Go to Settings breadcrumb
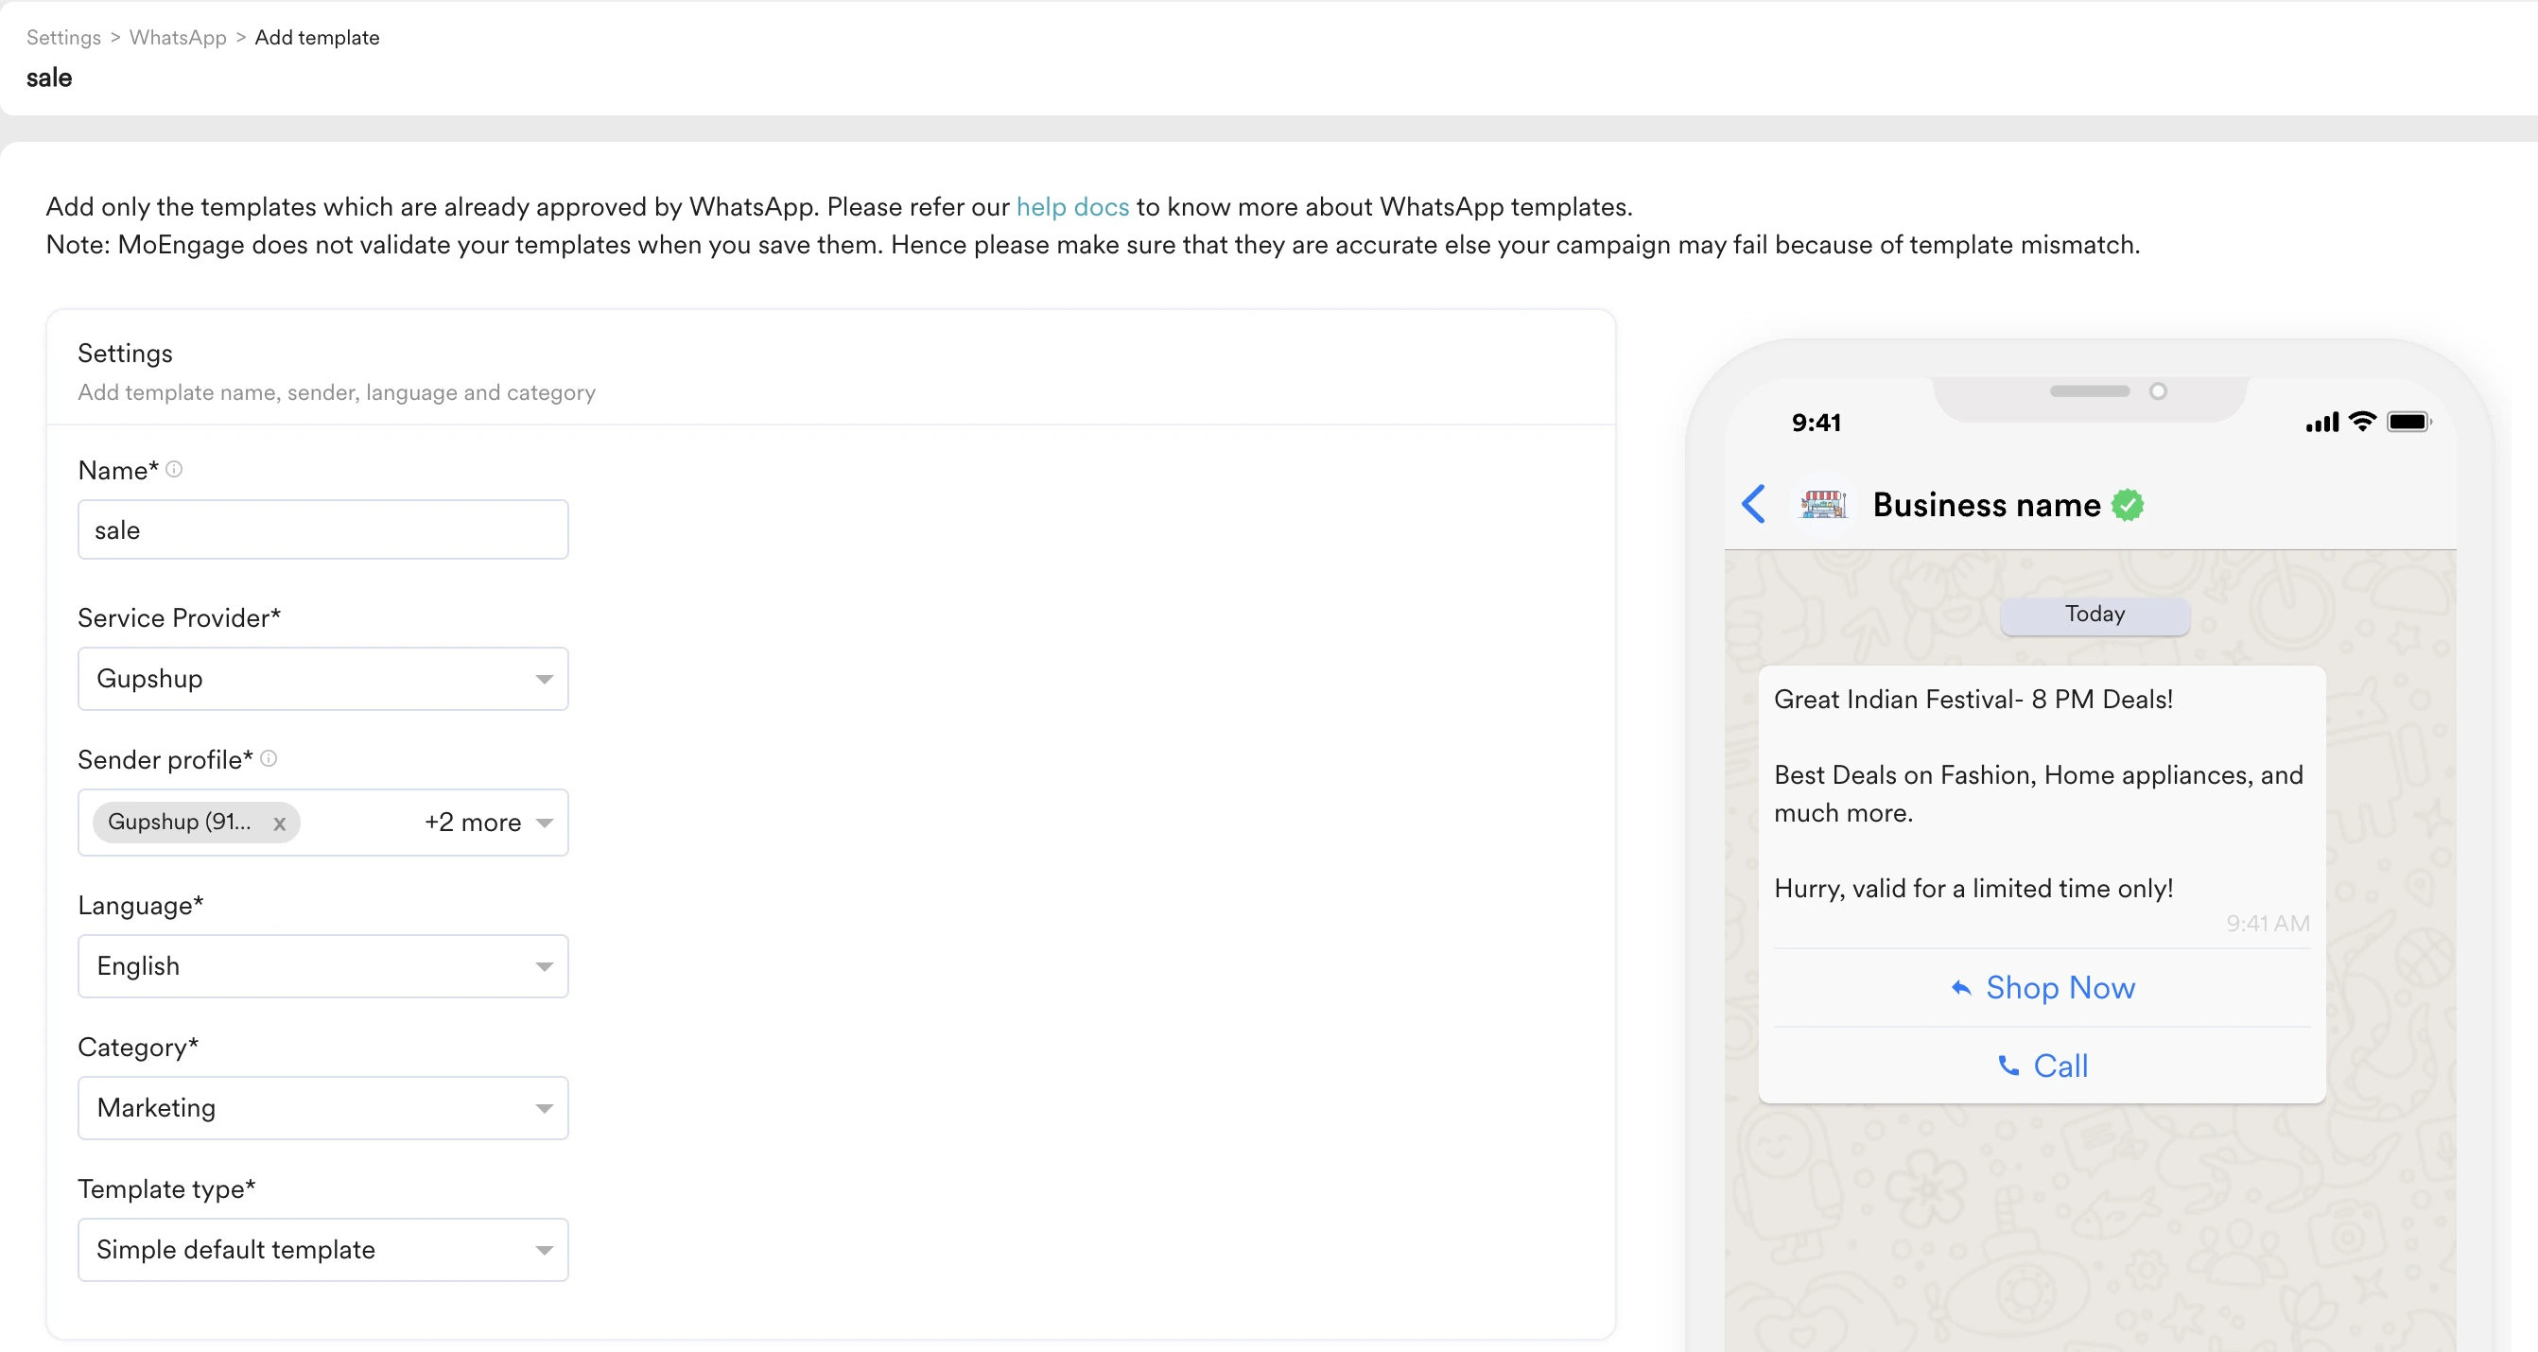The width and height of the screenshot is (2538, 1352). 63,38
